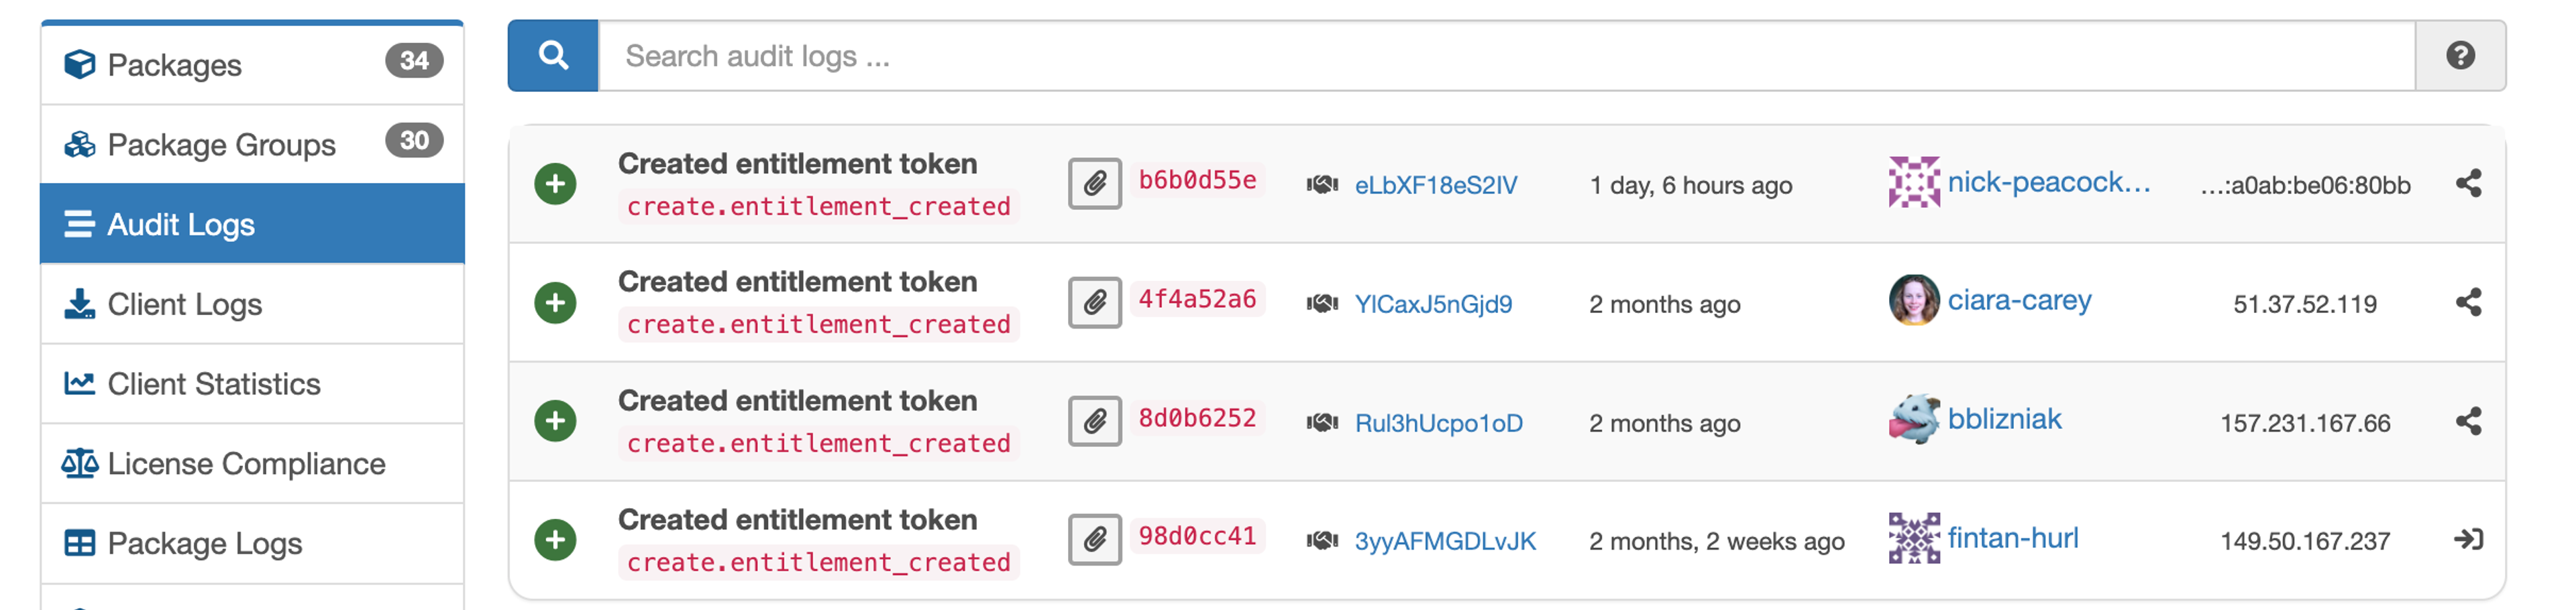Click the share icon on the bblizniak row

click(x=2469, y=421)
